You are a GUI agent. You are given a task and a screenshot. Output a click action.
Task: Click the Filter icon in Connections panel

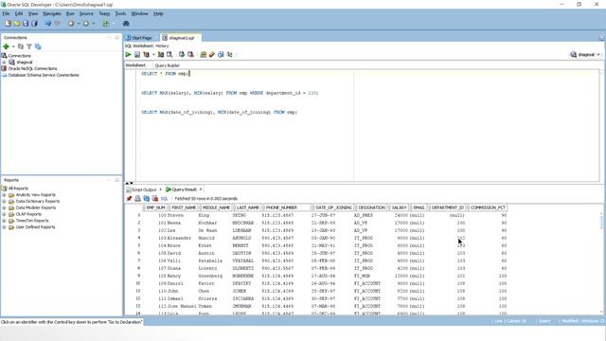[29, 46]
